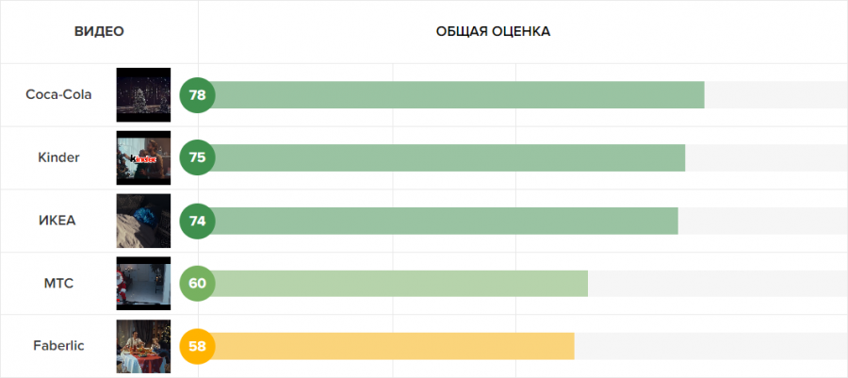Click the Coca-Cola green rating bar
Viewport: 848px width, 378px height.
click(x=460, y=95)
